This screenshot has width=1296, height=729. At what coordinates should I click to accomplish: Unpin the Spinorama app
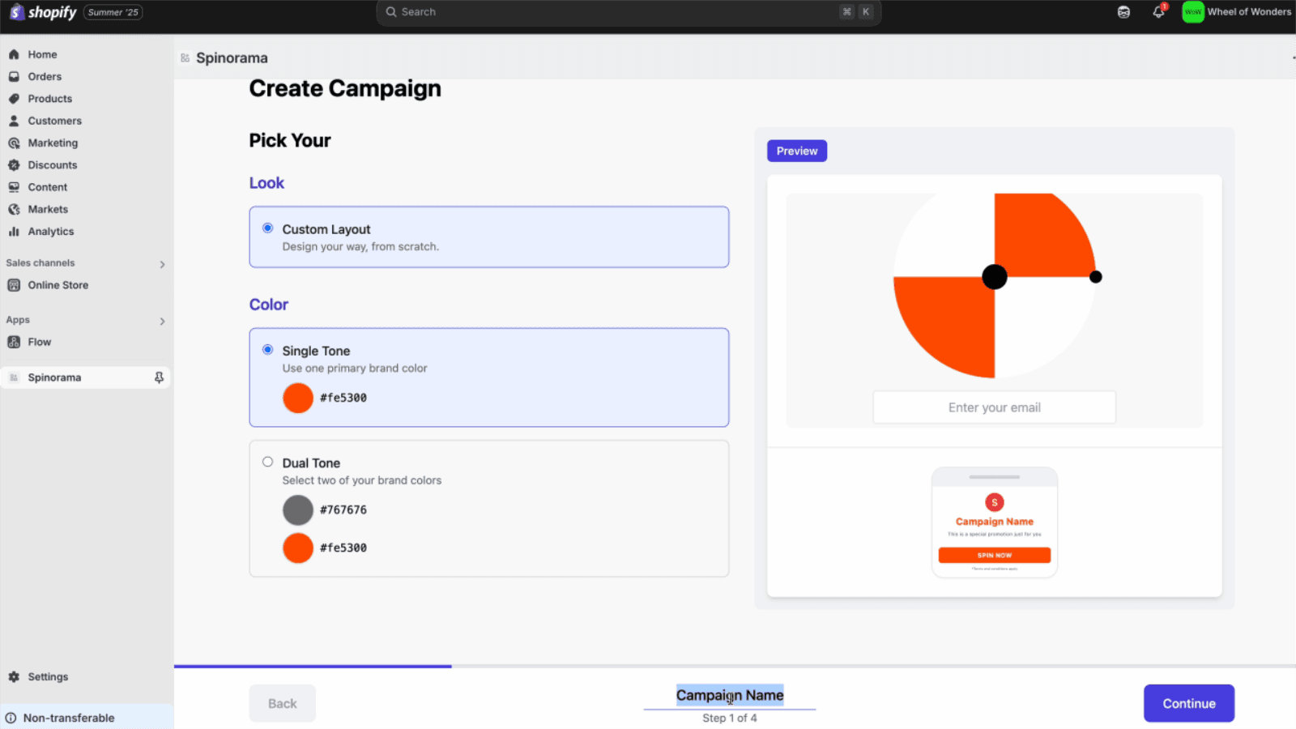159,377
